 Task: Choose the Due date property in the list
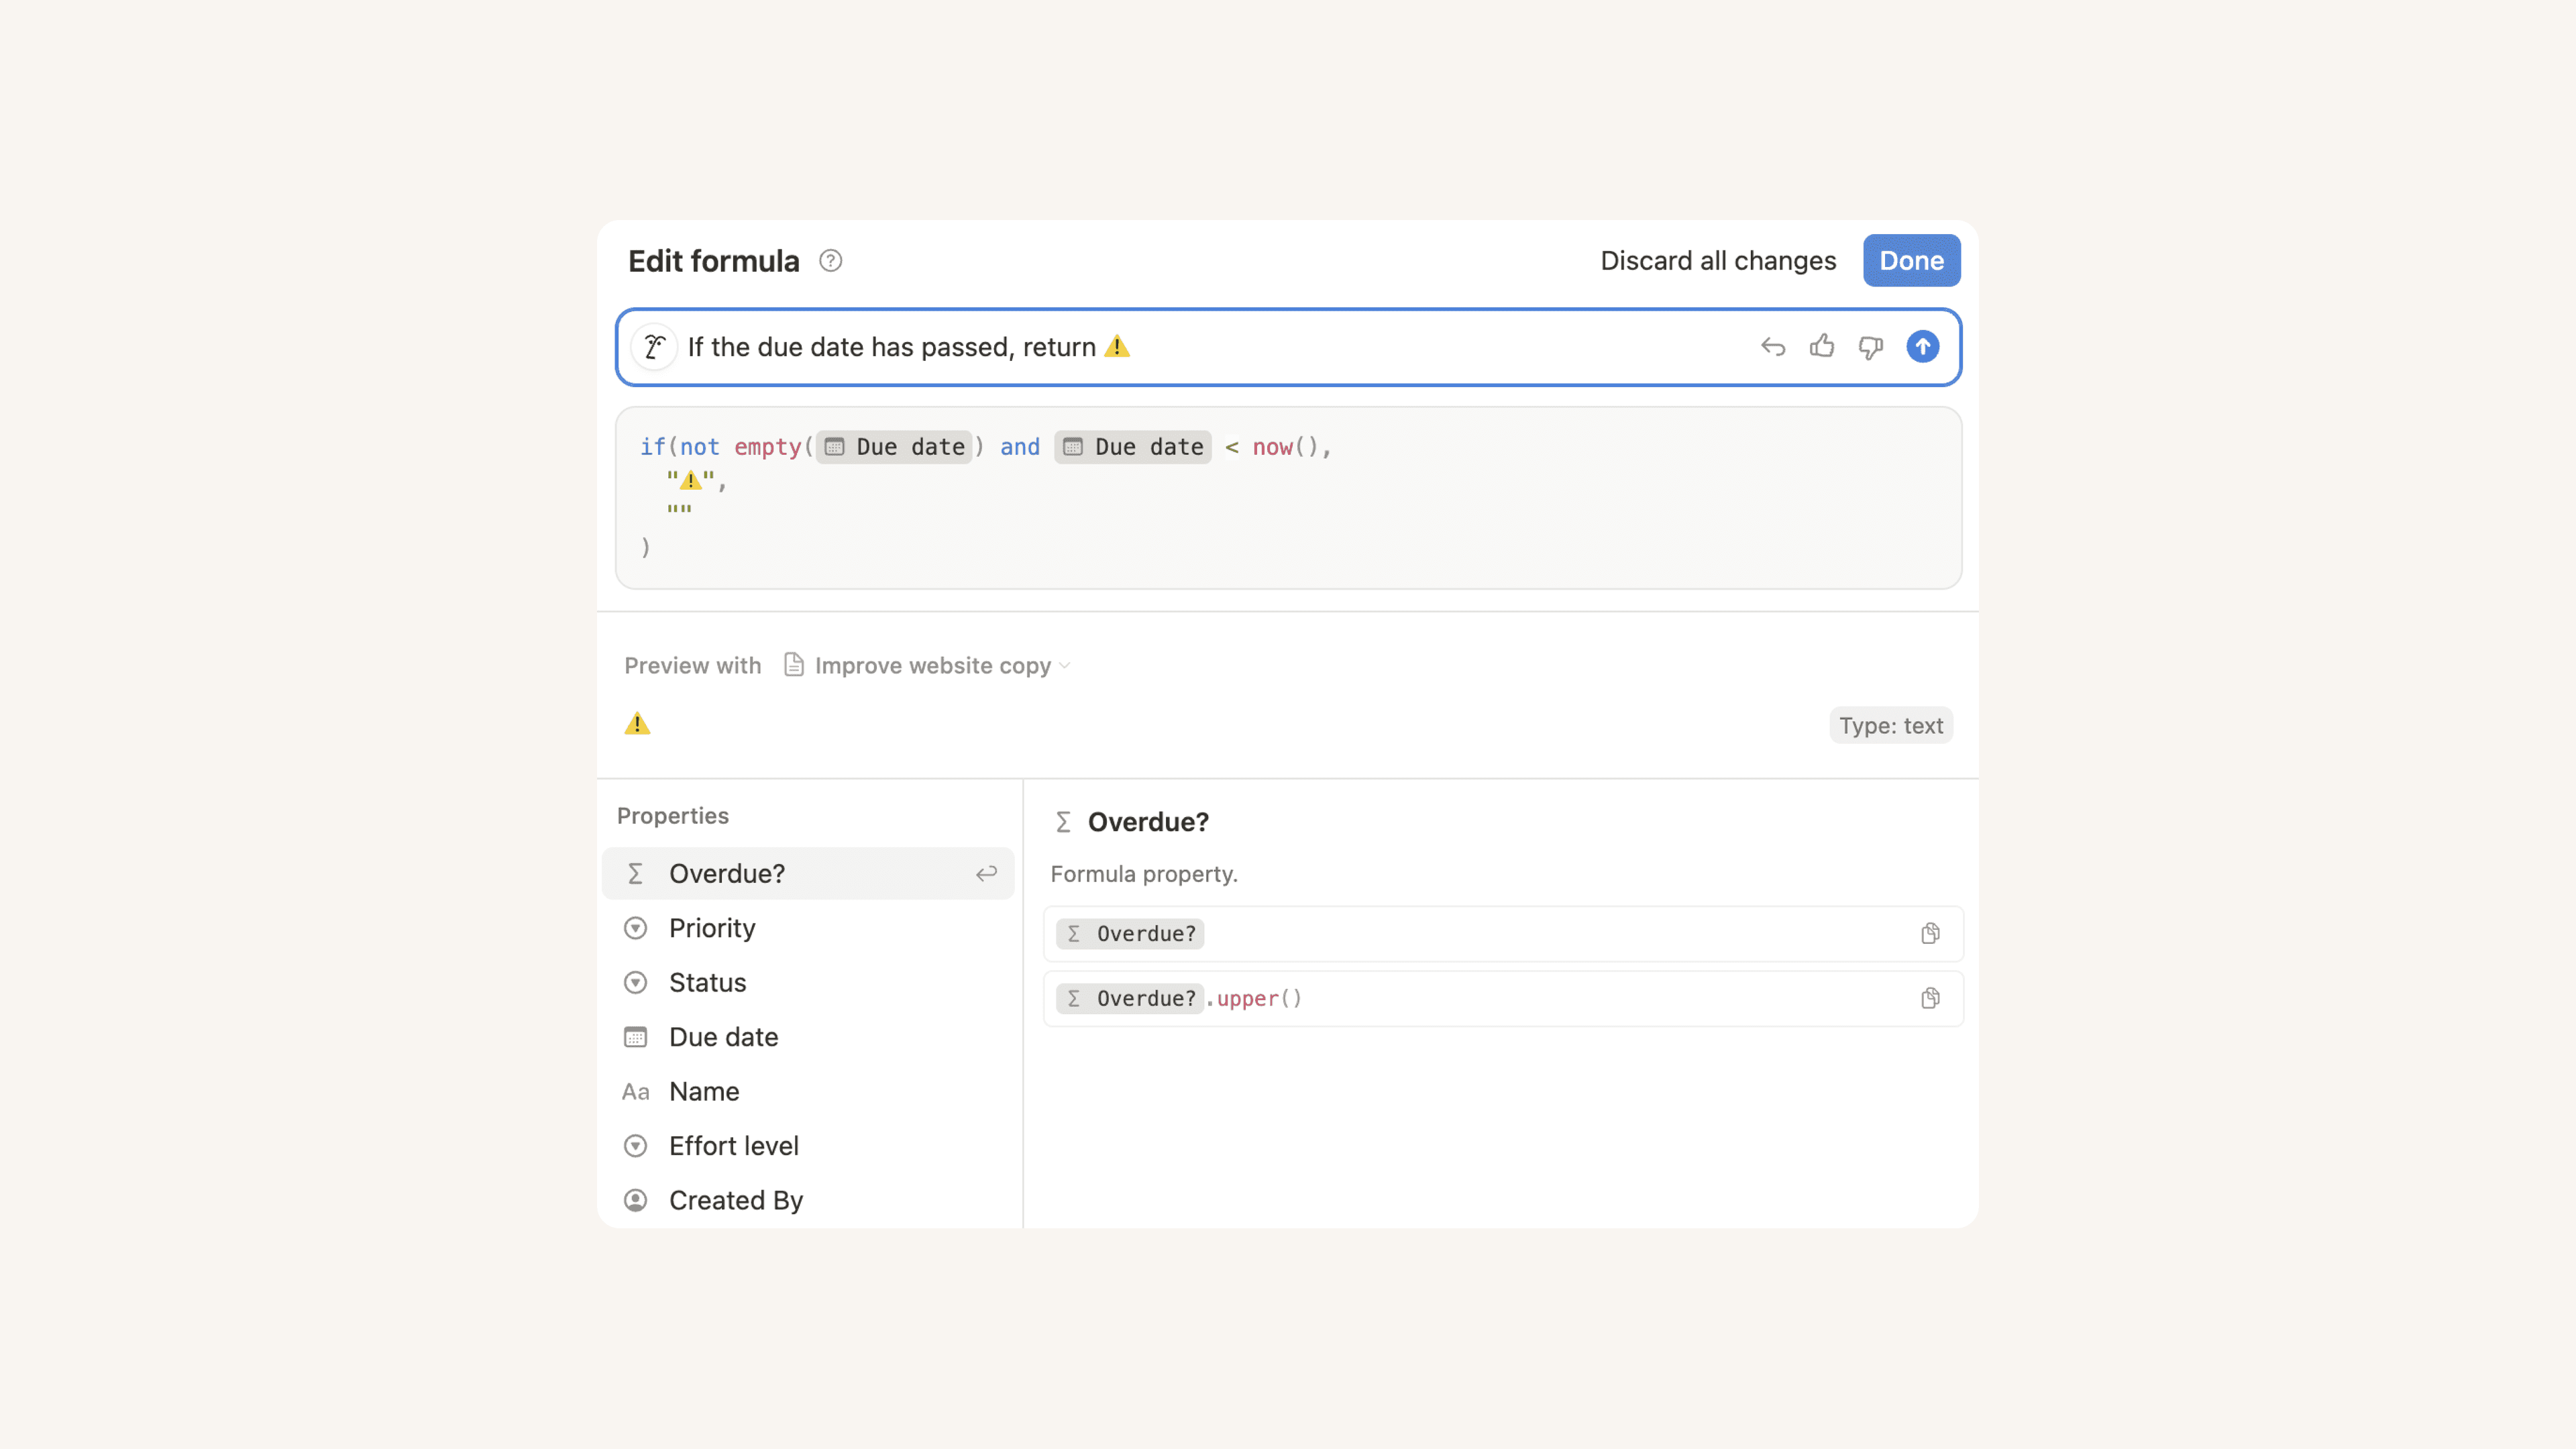723,1037
